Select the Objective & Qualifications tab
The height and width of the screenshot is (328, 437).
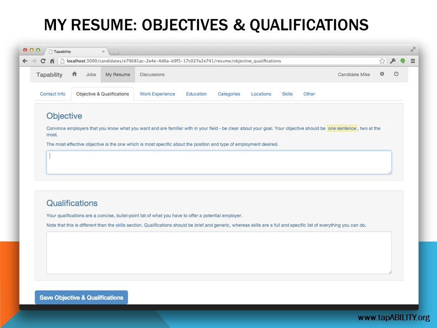coord(102,94)
